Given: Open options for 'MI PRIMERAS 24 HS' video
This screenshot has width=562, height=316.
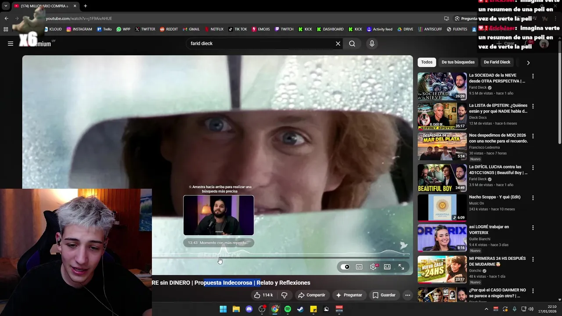Looking at the screenshot, I should (x=533, y=259).
